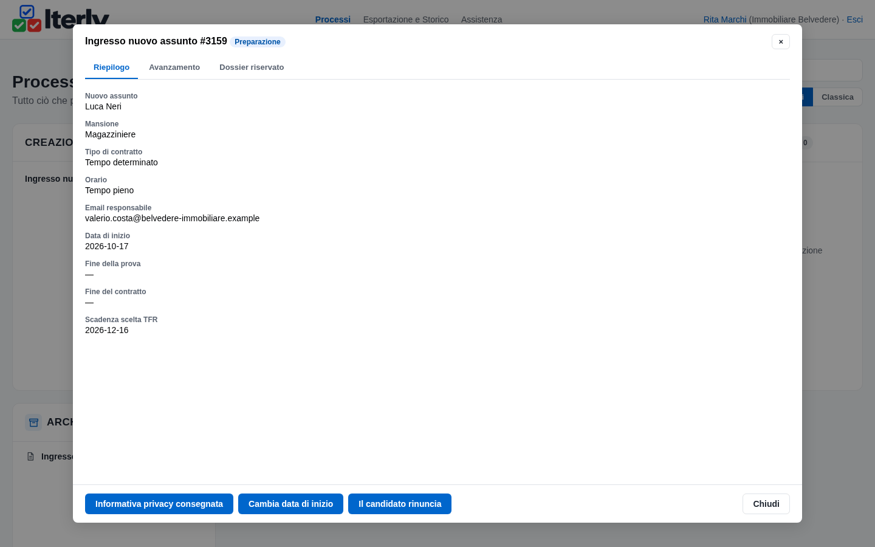Click Informativa privacy consegnata button
Image resolution: width=875 pixels, height=547 pixels.
click(159, 504)
